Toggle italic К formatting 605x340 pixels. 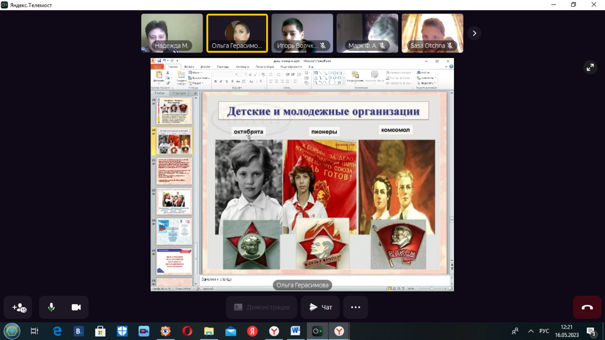(221, 81)
